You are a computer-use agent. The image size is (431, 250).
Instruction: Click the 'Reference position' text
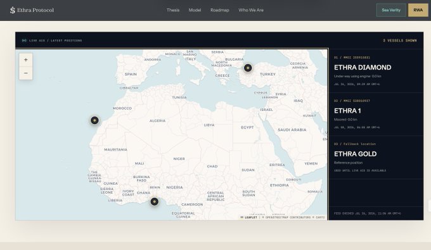click(348, 163)
